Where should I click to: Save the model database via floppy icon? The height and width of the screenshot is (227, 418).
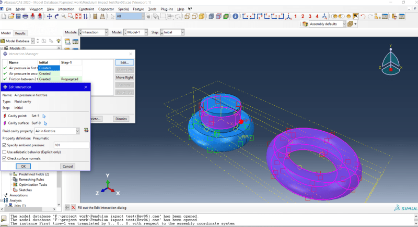(x=18, y=17)
